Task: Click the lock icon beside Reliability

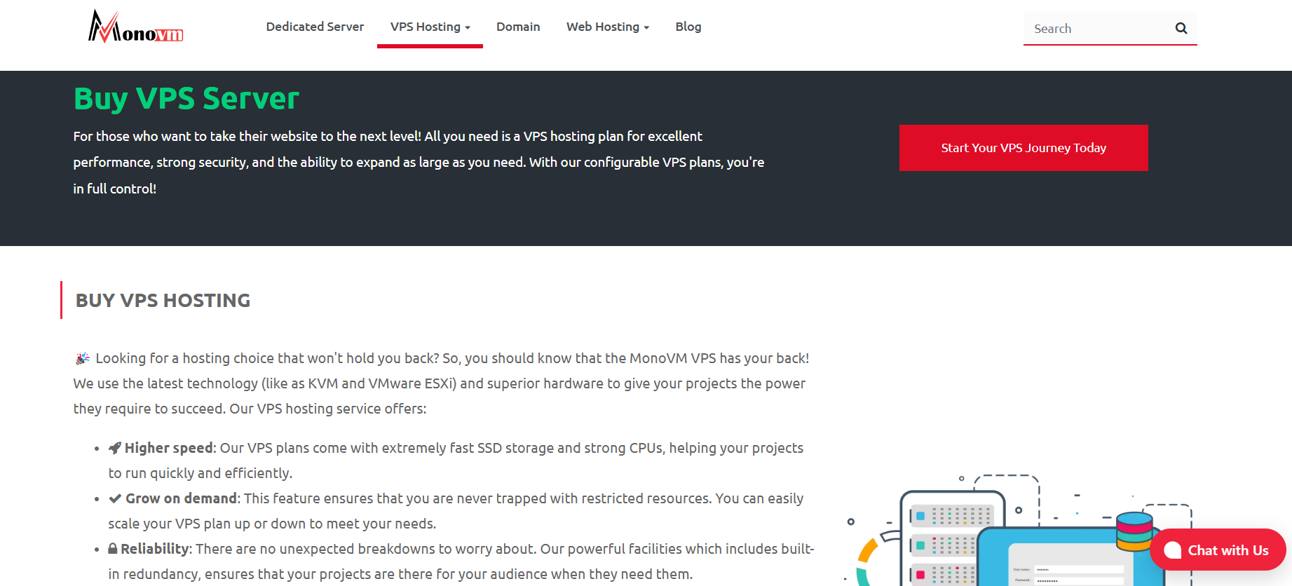Action: point(113,549)
